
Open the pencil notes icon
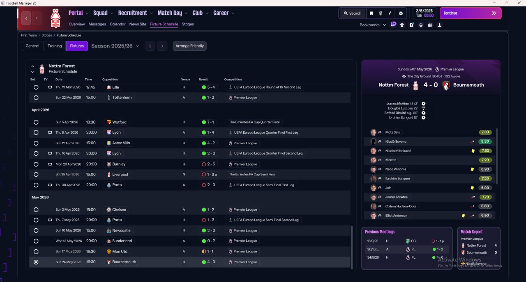tap(390, 13)
